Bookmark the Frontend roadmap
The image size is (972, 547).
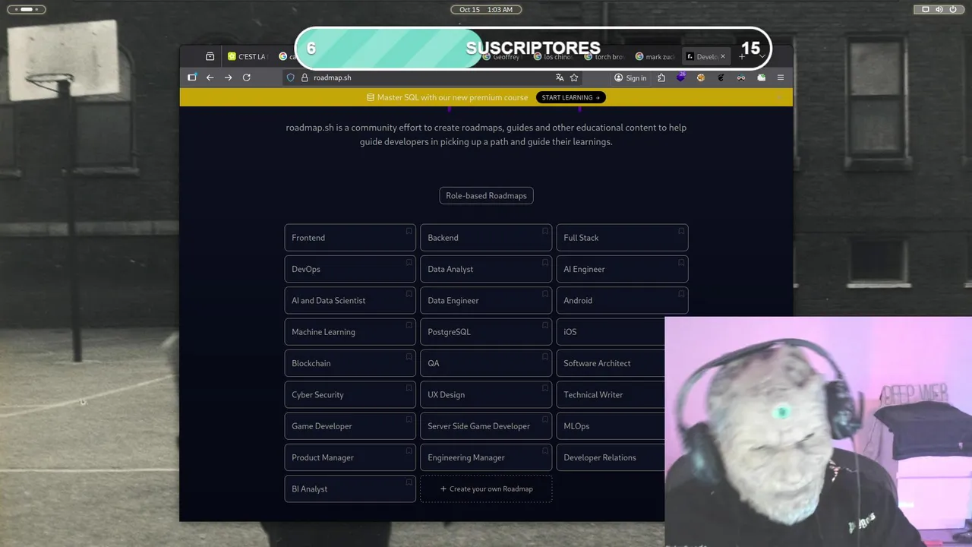pos(409,231)
